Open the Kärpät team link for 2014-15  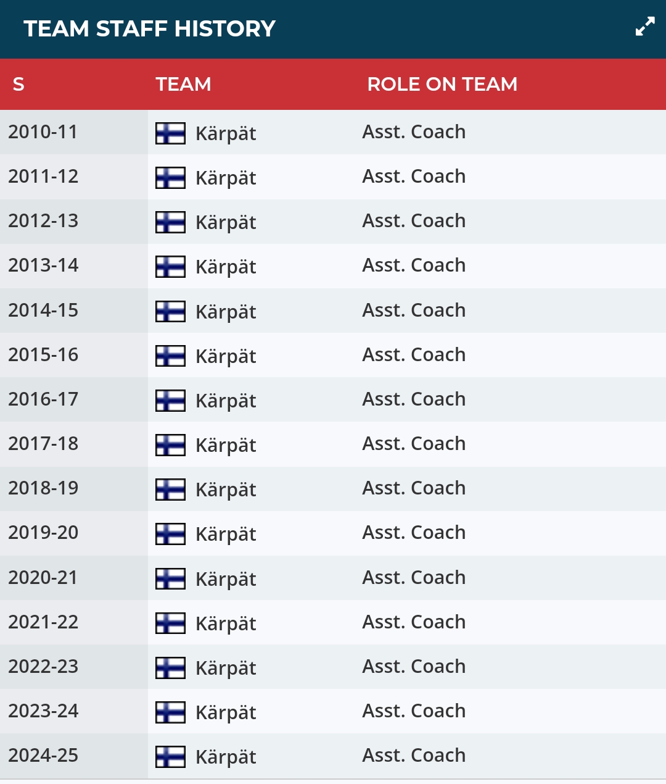tap(226, 312)
